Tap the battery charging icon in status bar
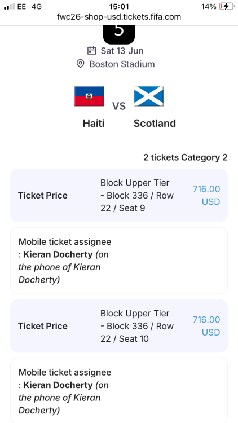Viewport: 238px width, 423px height. pos(227,6)
